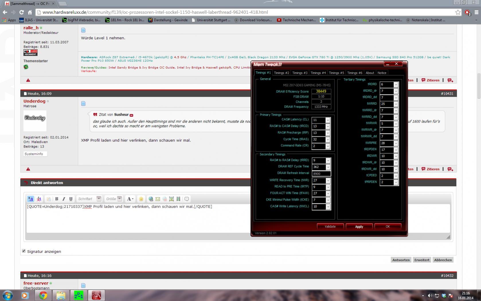
Task: Open the font color picker dropdown
Action: (130, 199)
